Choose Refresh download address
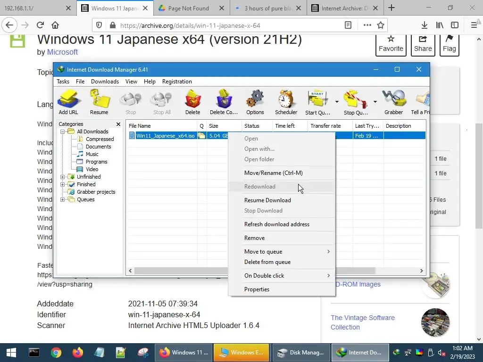Viewport: 483px width, 362px height. pos(282,224)
